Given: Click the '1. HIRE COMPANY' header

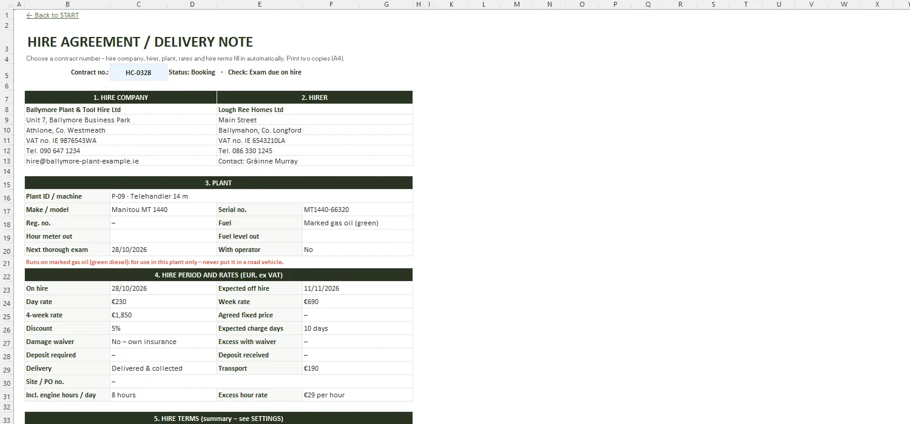Looking at the screenshot, I should tap(121, 98).
